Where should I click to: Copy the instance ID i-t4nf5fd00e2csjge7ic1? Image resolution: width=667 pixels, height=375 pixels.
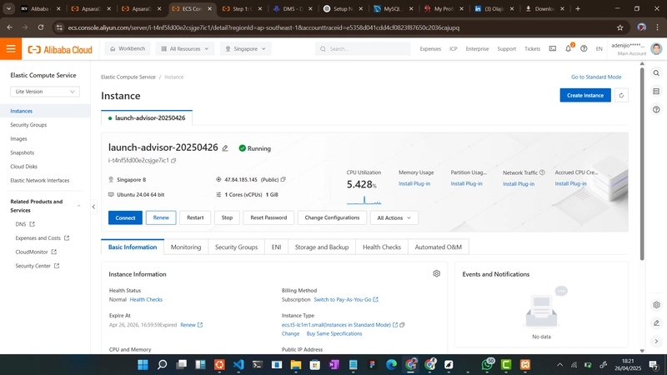click(x=173, y=160)
